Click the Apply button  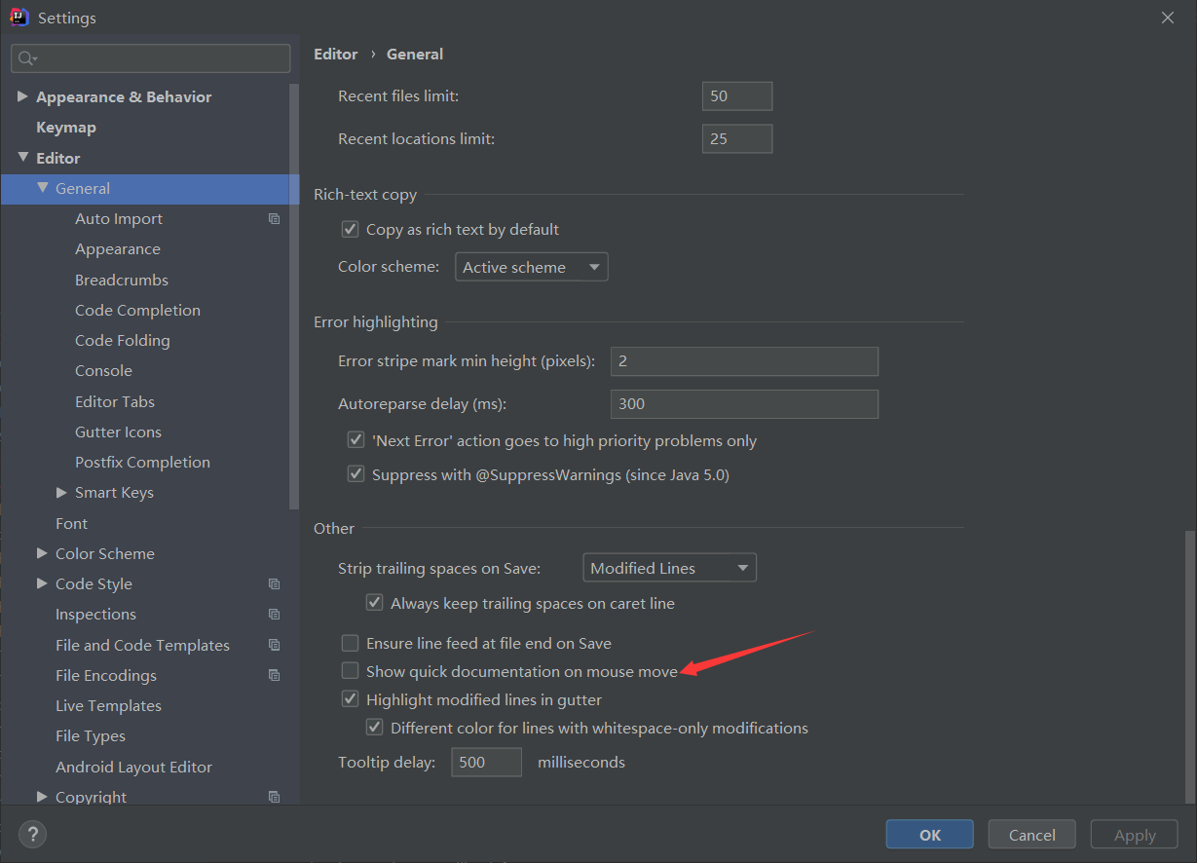(x=1135, y=835)
